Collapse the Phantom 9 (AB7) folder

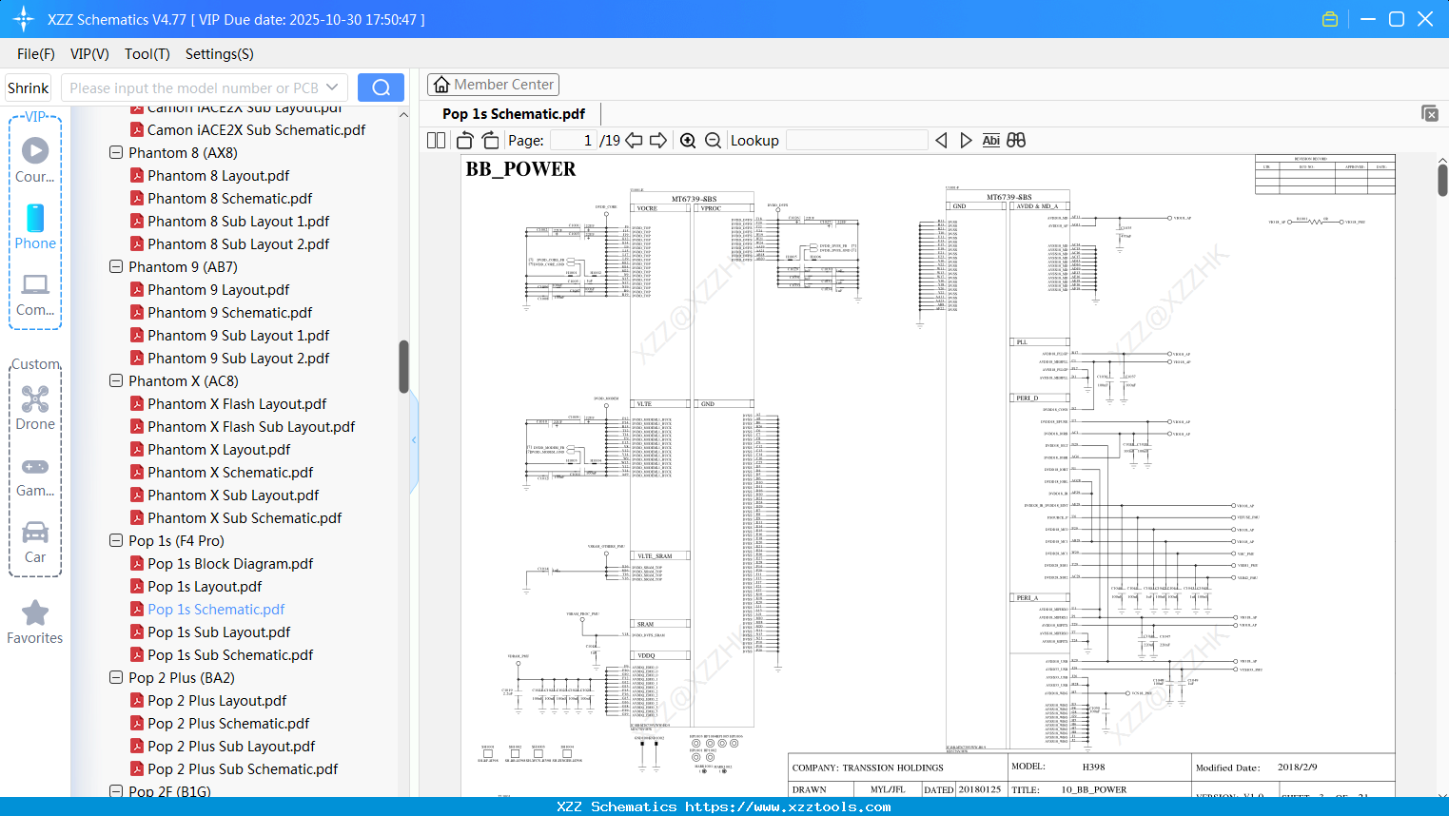(x=118, y=266)
